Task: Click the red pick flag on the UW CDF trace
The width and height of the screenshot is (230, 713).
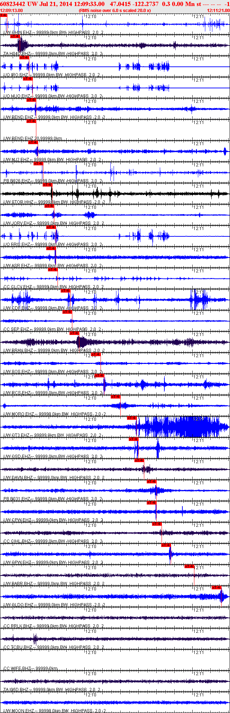Action: 66,291
